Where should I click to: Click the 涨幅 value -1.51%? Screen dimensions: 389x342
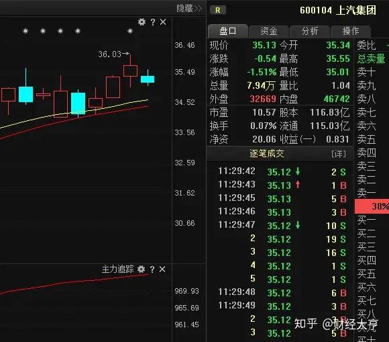262,72
